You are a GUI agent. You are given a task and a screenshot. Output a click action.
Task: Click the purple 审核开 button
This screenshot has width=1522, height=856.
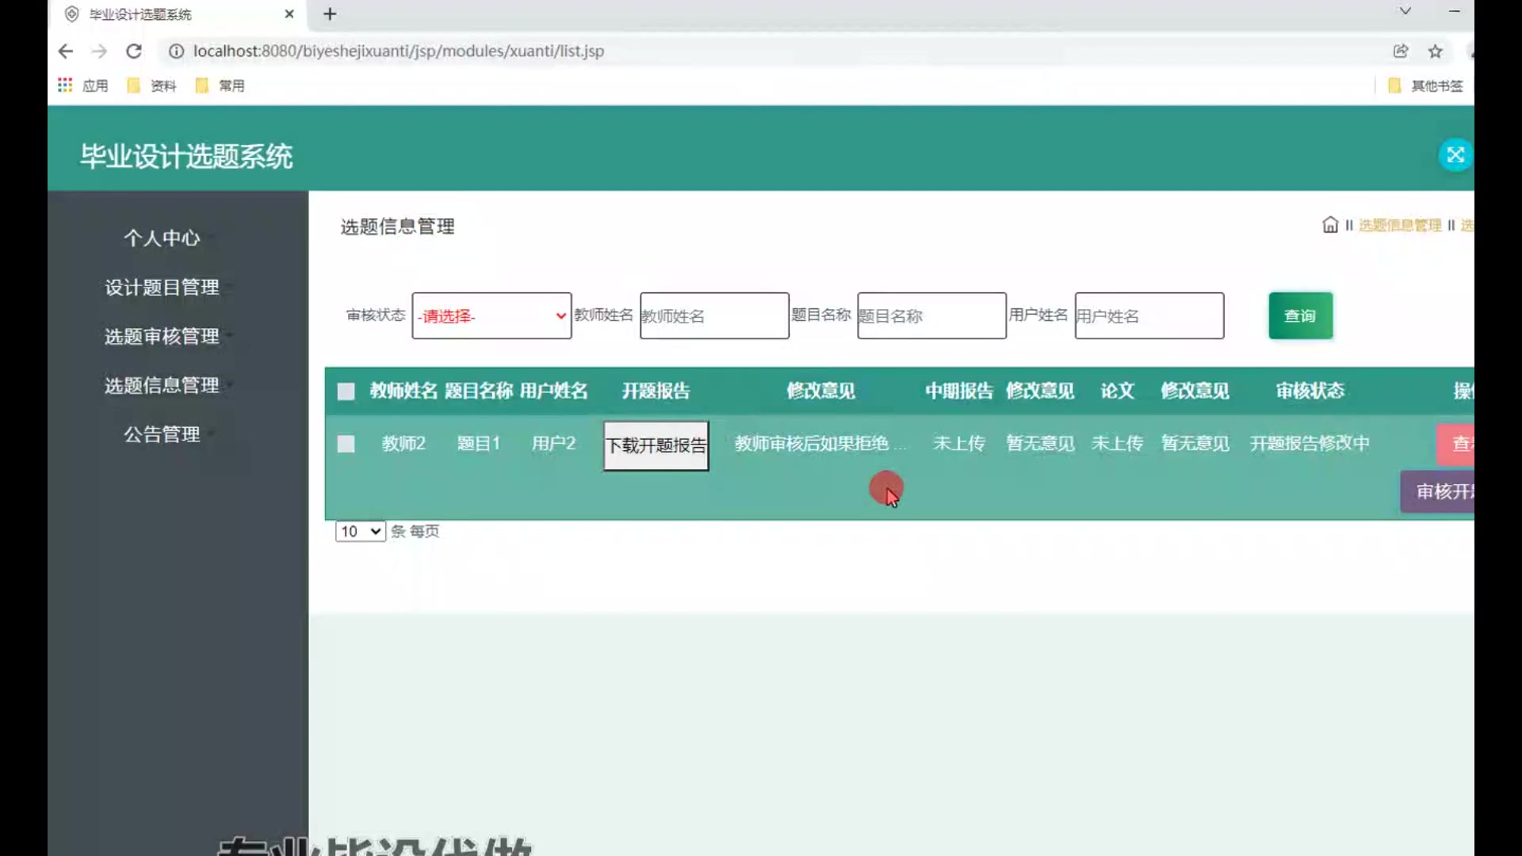[1437, 492]
